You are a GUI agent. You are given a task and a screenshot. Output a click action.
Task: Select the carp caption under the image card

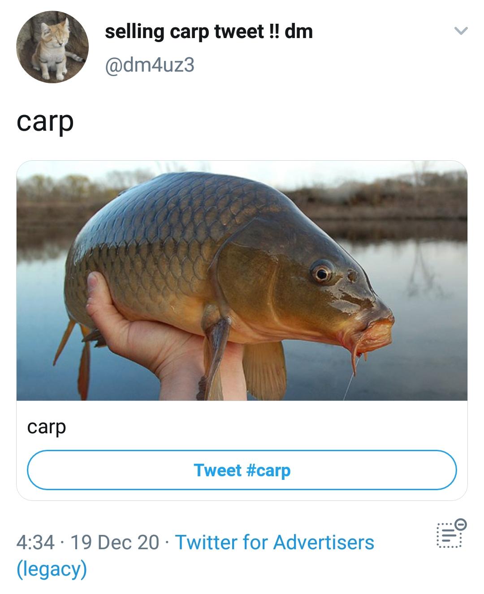(x=47, y=427)
